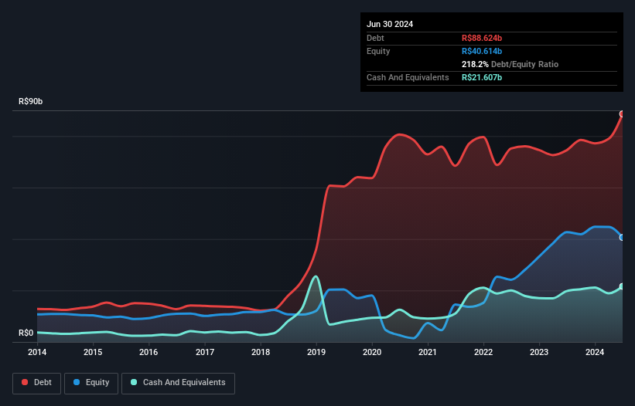Click the 2020 x-axis label
Viewport: 635px width, 406px height.
[x=372, y=352]
